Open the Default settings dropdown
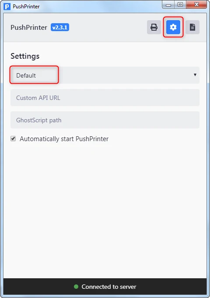210x298 pixels. click(x=105, y=75)
